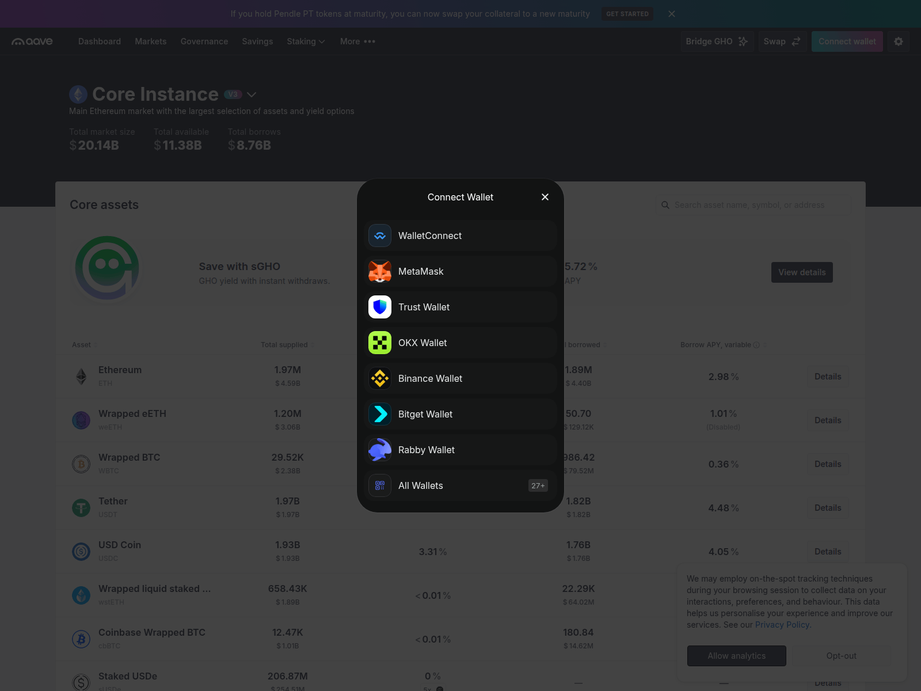Click the wstETH token icon
Screen dimensions: 921x691
[81, 595]
